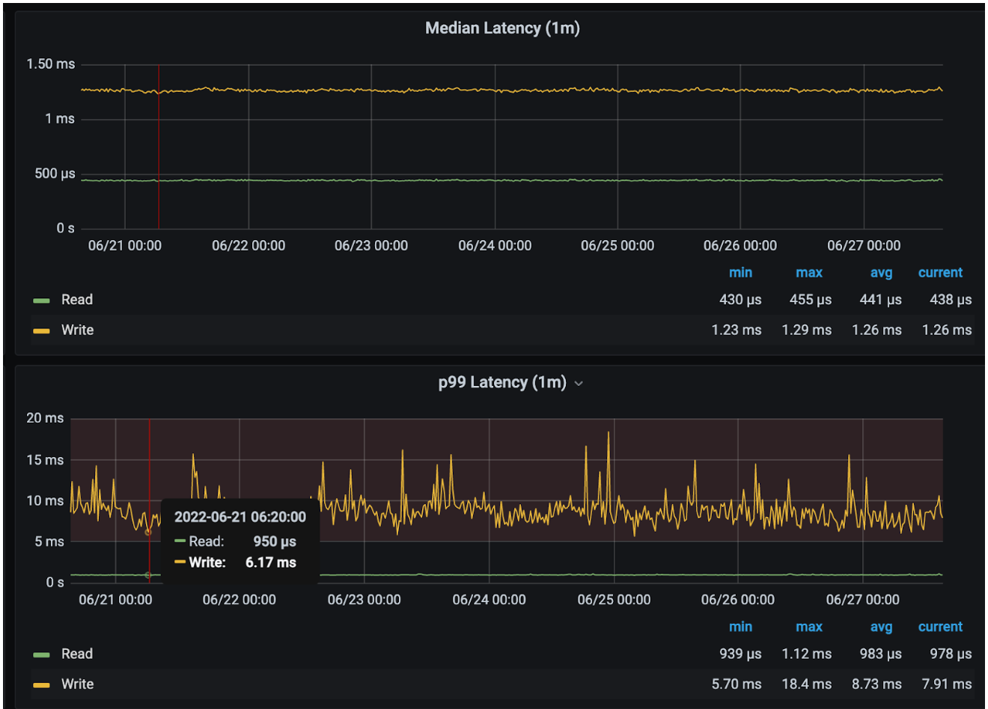Sort p99 Latency legend by max column
This screenshot has height=709, width=988.
[809, 627]
